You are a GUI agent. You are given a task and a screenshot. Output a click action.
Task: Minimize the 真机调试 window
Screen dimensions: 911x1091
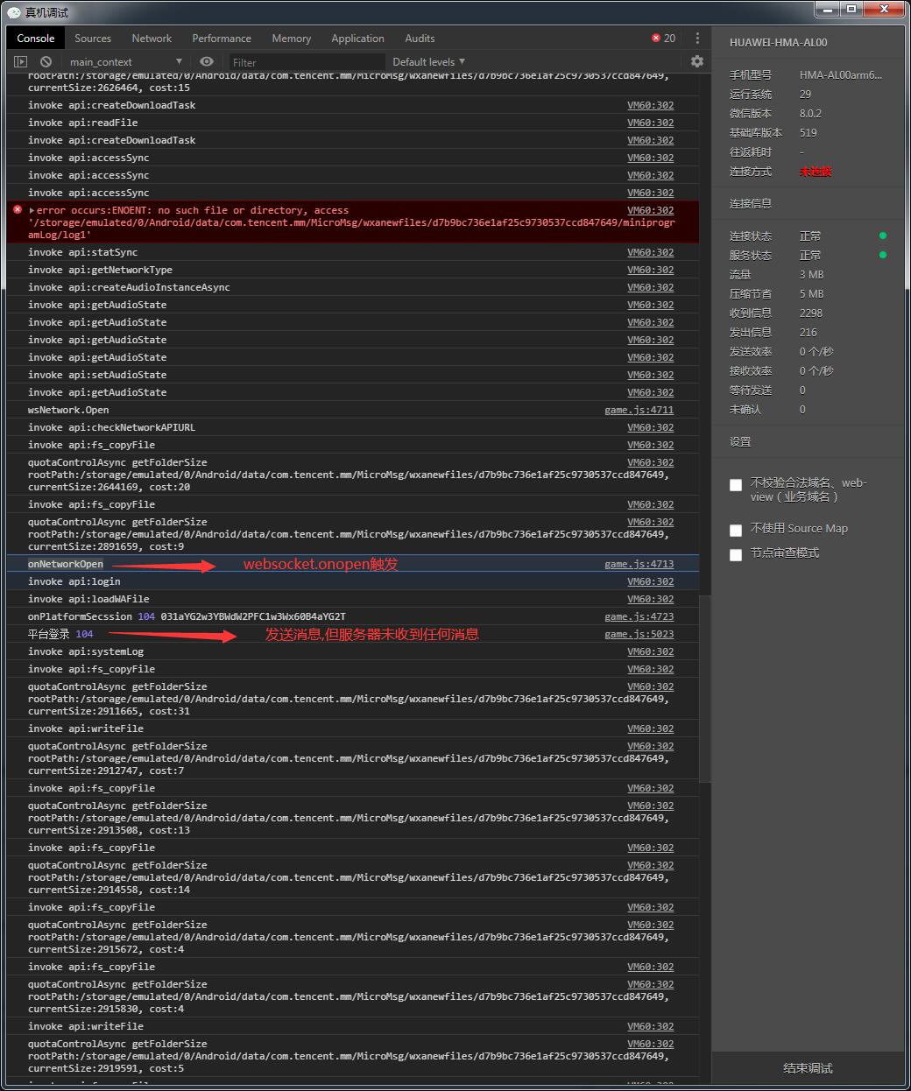click(x=828, y=8)
